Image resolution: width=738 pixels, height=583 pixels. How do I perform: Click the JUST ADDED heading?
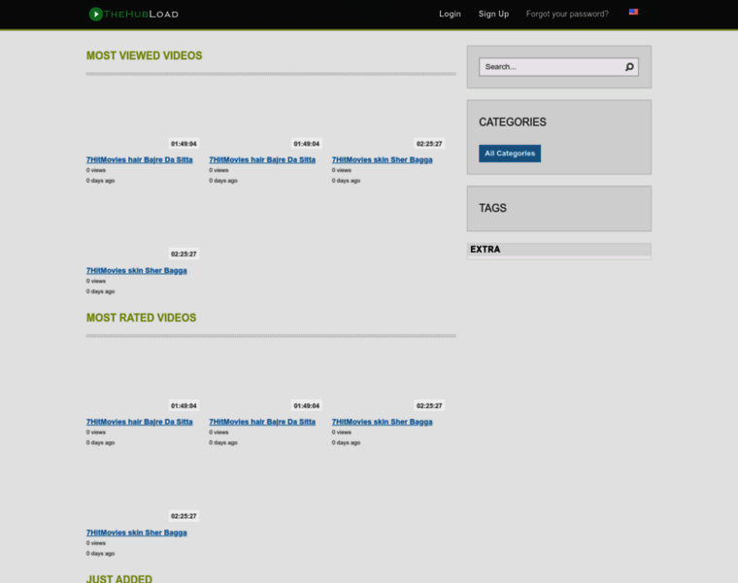(x=119, y=579)
